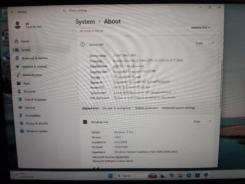245x184 pixels.
Task: Click the Processor value i5-7300U text
Action: tap(148, 60)
